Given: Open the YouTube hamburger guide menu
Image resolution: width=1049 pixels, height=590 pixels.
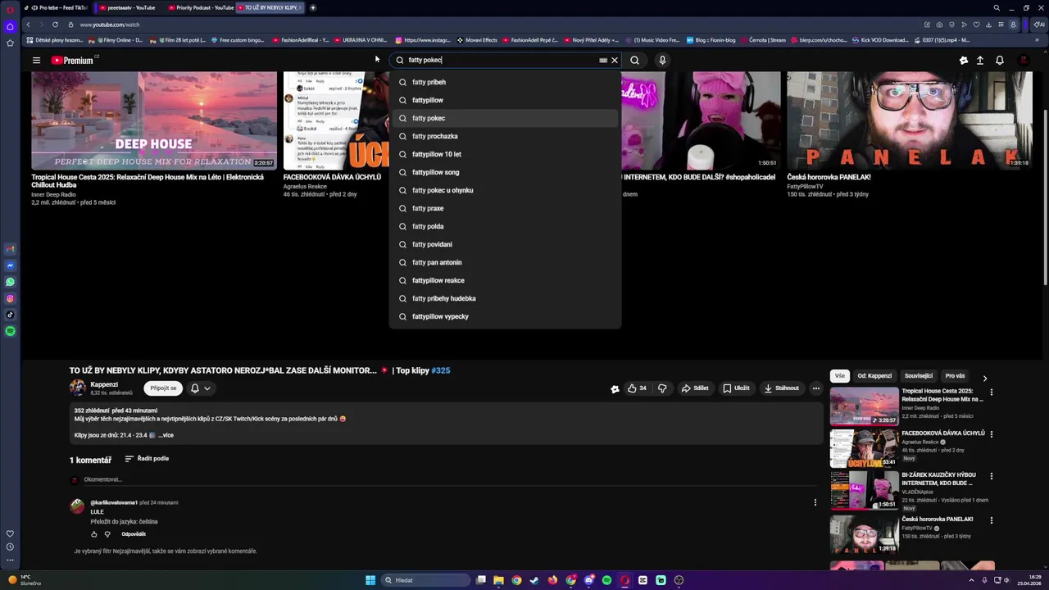Looking at the screenshot, I should pos(36,60).
